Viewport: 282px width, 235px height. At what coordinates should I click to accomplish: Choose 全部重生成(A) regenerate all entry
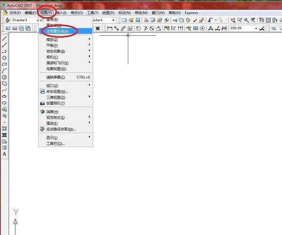(x=66, y=31)
